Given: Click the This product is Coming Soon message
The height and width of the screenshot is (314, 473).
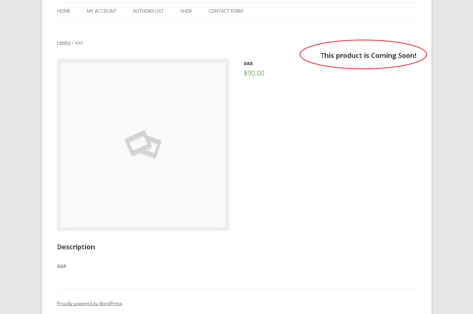Looking at the screenshot, I should (x=369, y=55).
